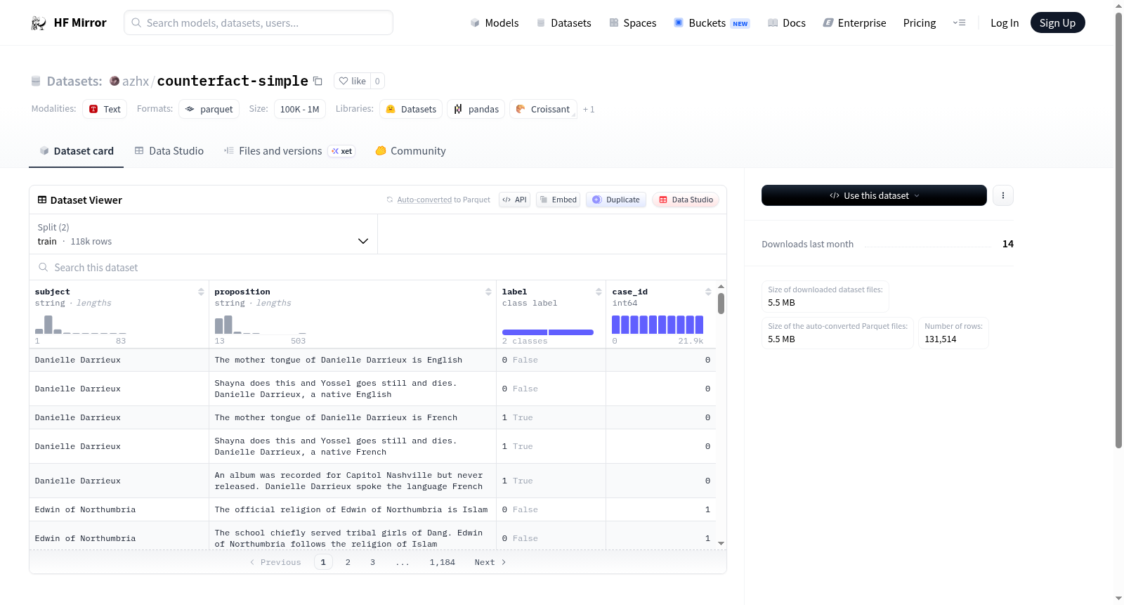The width and height of the screenshot is (1124, 605).
Task: Click the Log In link
Action: [1005, 23]
